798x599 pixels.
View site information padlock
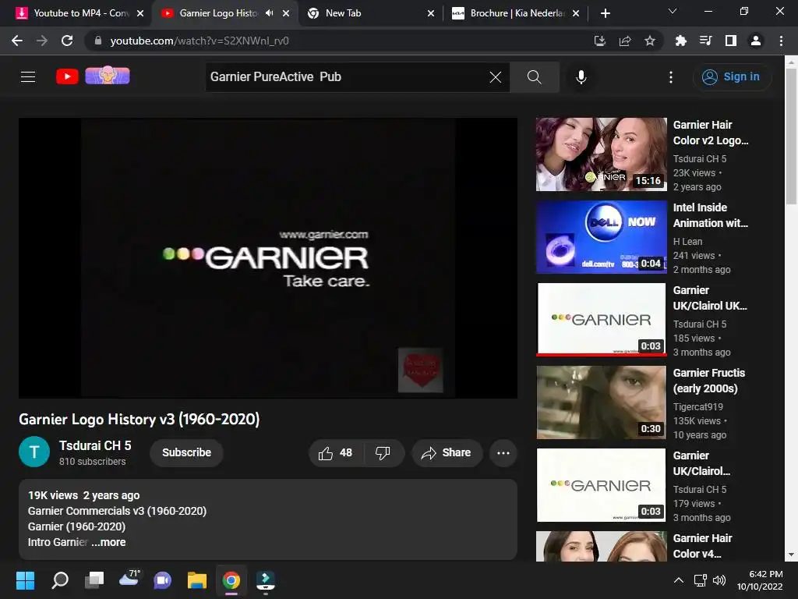coord(98,41)
